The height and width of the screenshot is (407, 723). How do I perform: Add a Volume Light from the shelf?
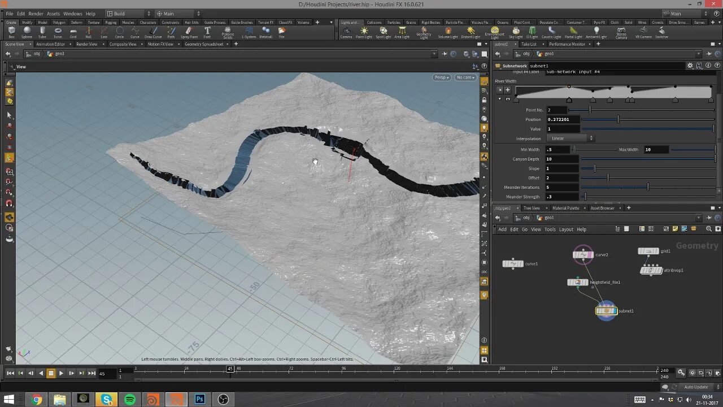pos(448,32)
